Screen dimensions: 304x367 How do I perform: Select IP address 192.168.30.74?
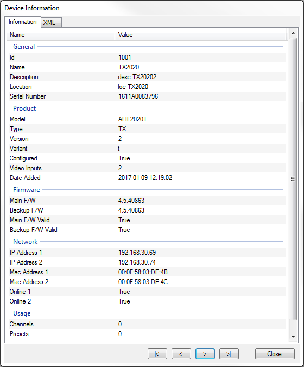pos(137,262)
